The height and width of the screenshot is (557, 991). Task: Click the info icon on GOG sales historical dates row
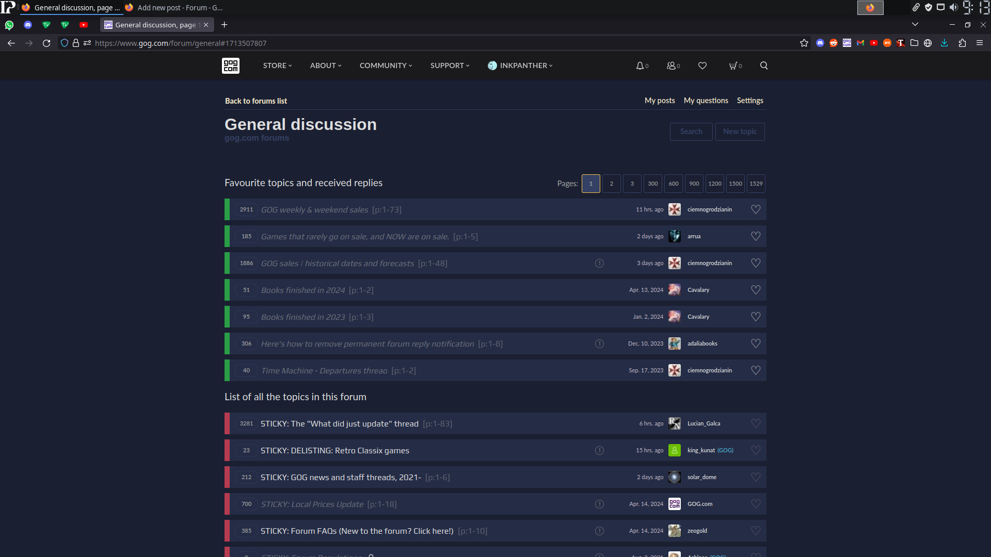[x=599, y=264]
